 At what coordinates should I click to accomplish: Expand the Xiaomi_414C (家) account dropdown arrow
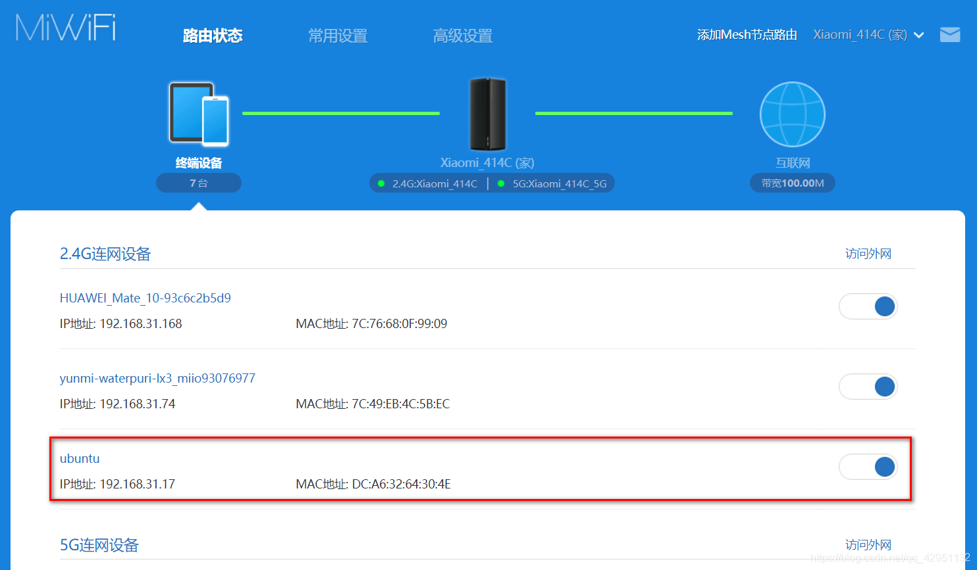[x=919, y=36]
